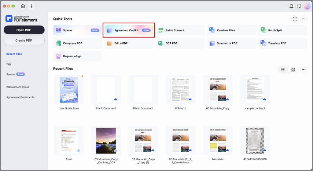Open the Batch Split tool

click(x=283, y=30)
